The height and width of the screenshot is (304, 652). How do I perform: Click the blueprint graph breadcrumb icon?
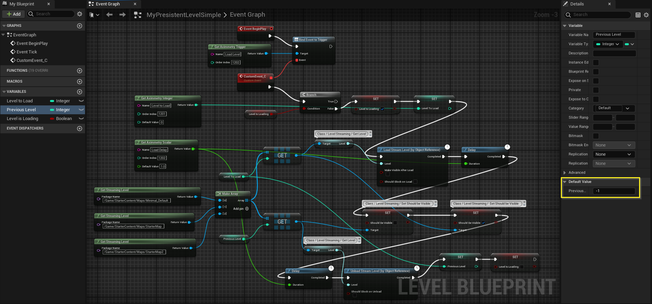(138, 15)
